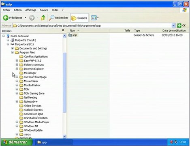Select the Uninstall Information folder
This screenshot has height=146, width=190.
click(33, 118)
